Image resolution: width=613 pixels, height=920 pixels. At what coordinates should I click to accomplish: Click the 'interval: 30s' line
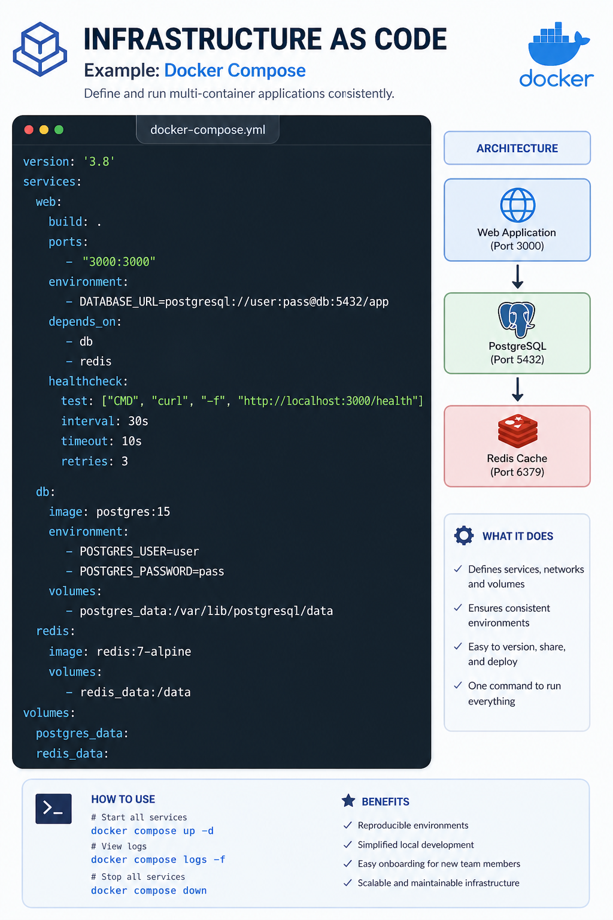click(x=105, y=421)
